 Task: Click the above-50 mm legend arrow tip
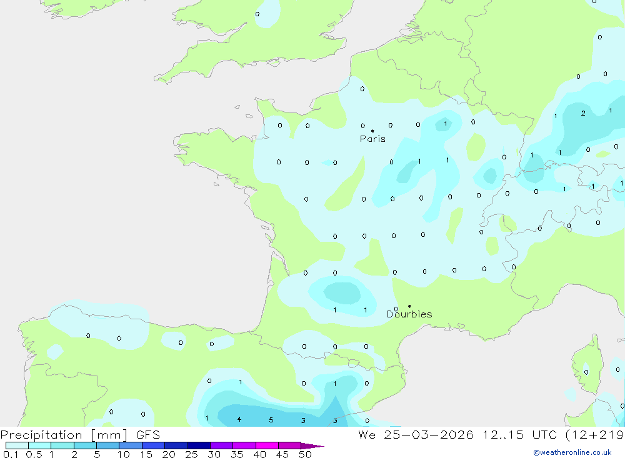click(x=313, y=446)
